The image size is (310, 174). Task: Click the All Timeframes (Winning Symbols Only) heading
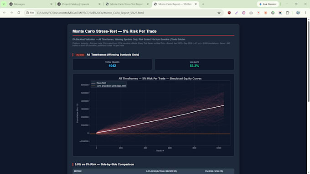coord(113,55)
